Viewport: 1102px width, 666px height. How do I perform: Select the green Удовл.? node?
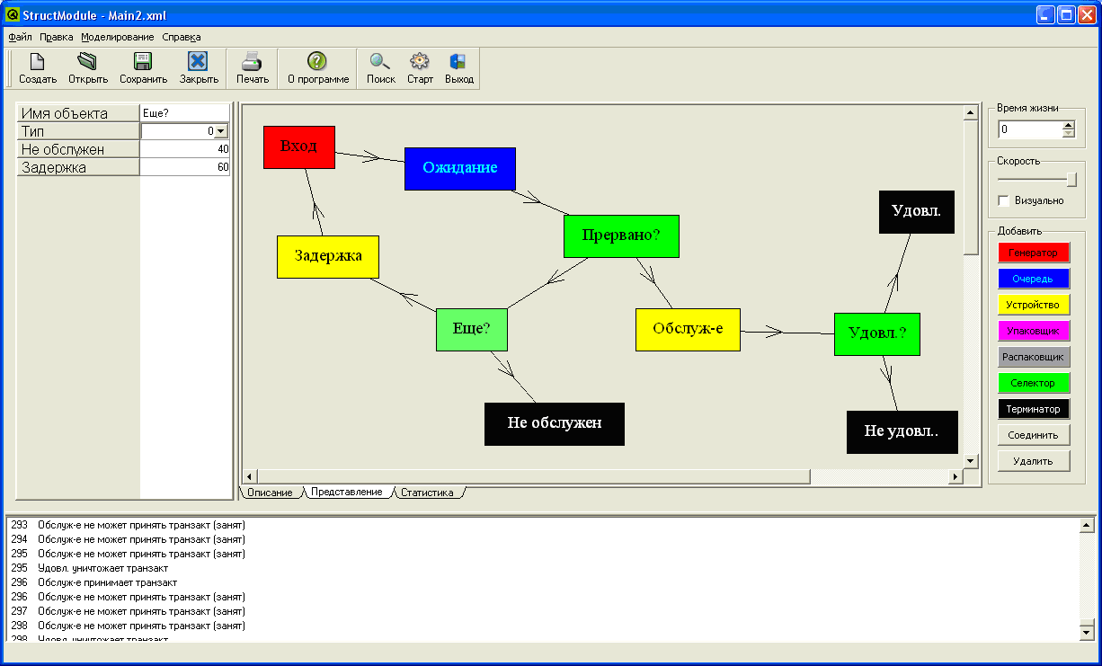(x=877, y=334)
